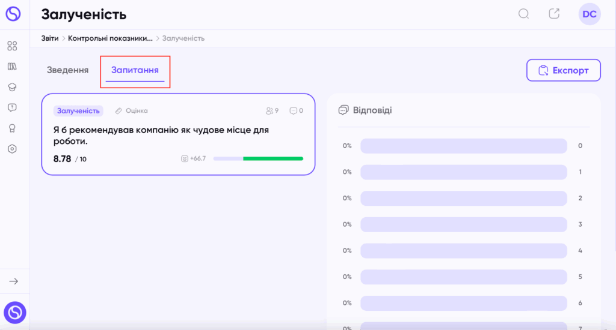Screen dimensions: 616x330
Task: Expand the sidebar with the arrow
Action: click(x=14, y=281)
